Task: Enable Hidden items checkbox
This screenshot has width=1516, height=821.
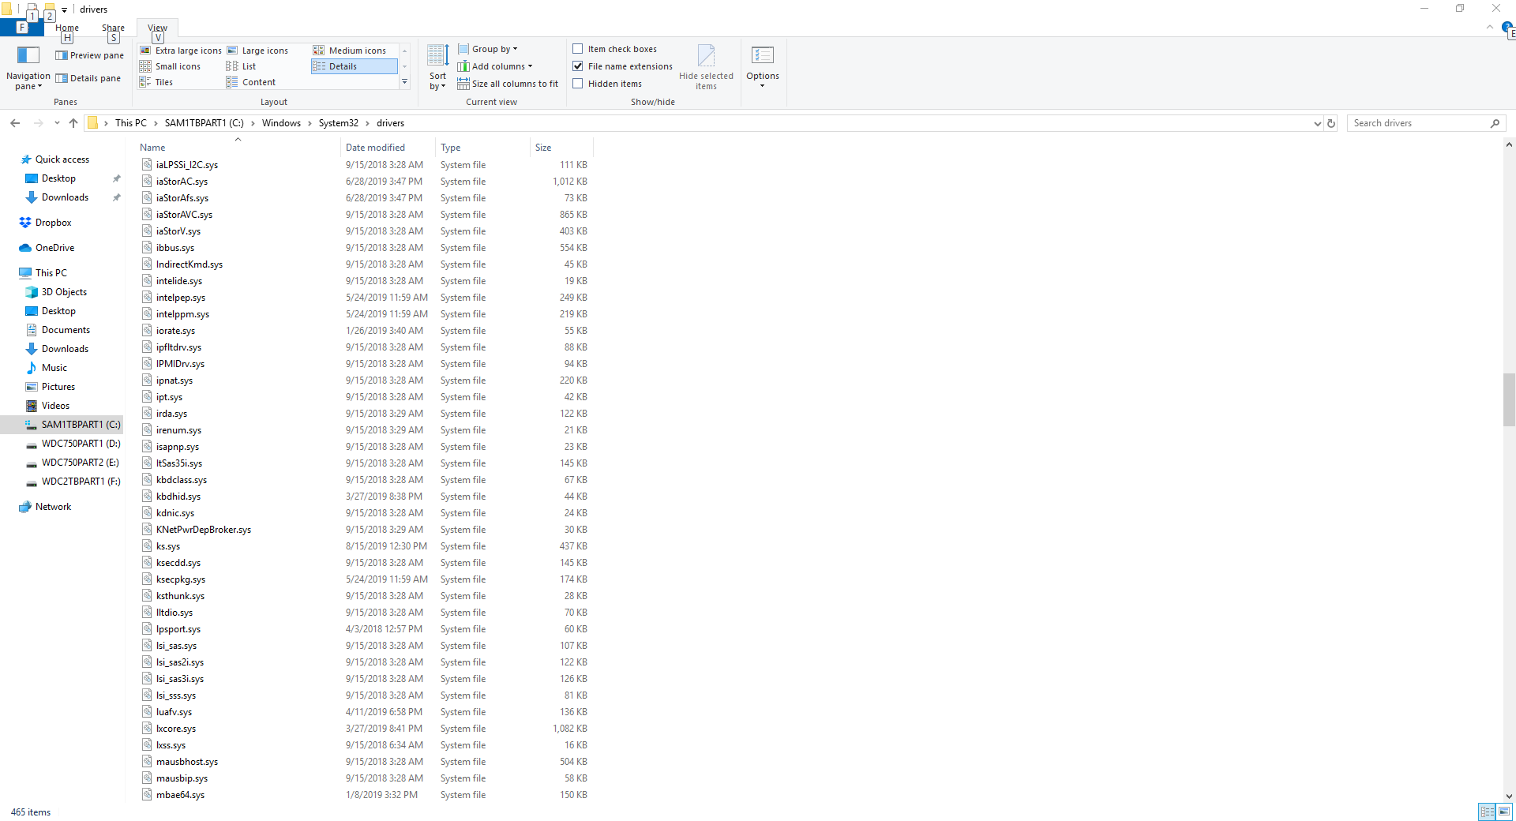Action: point(578,84)
